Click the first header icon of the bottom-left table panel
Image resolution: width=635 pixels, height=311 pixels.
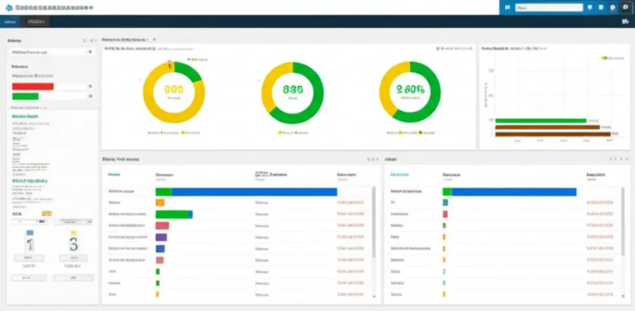(368, 159)
